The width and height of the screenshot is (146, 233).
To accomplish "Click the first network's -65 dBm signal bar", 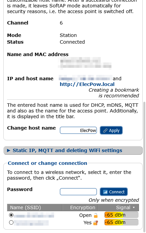I will coord(121,215).
